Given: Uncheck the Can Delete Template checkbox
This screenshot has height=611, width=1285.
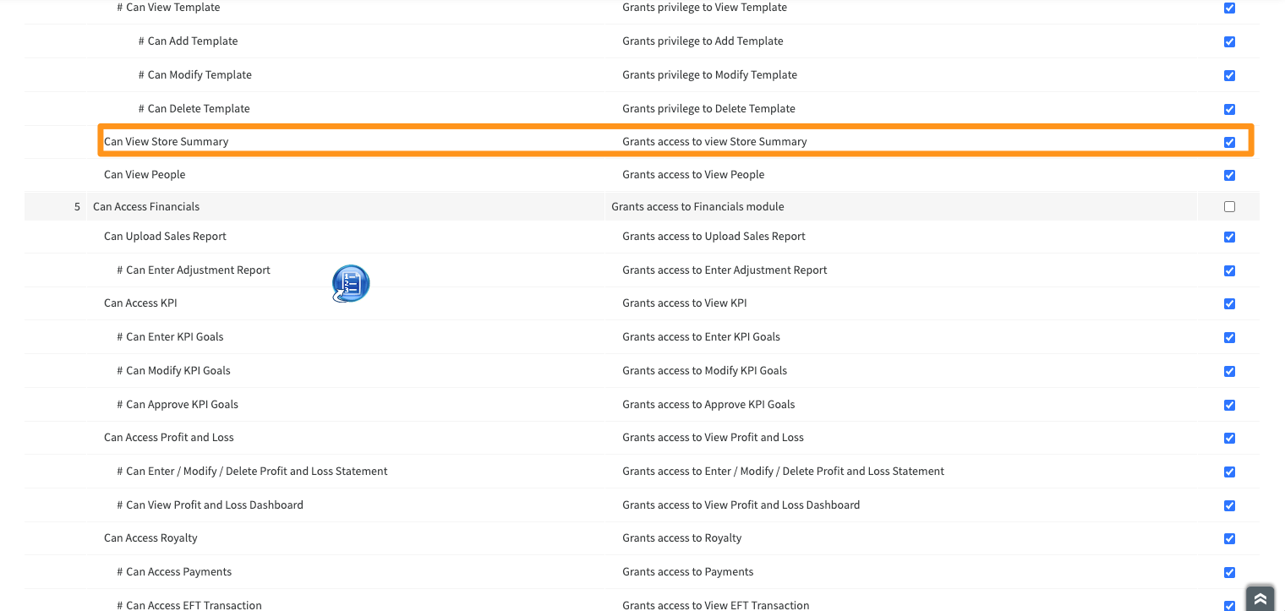Looking at the screenshot, I should tap(1229, 109).
